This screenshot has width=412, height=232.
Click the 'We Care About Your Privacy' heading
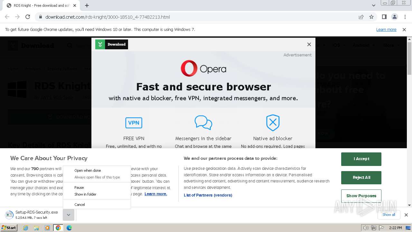coord(49,158)
